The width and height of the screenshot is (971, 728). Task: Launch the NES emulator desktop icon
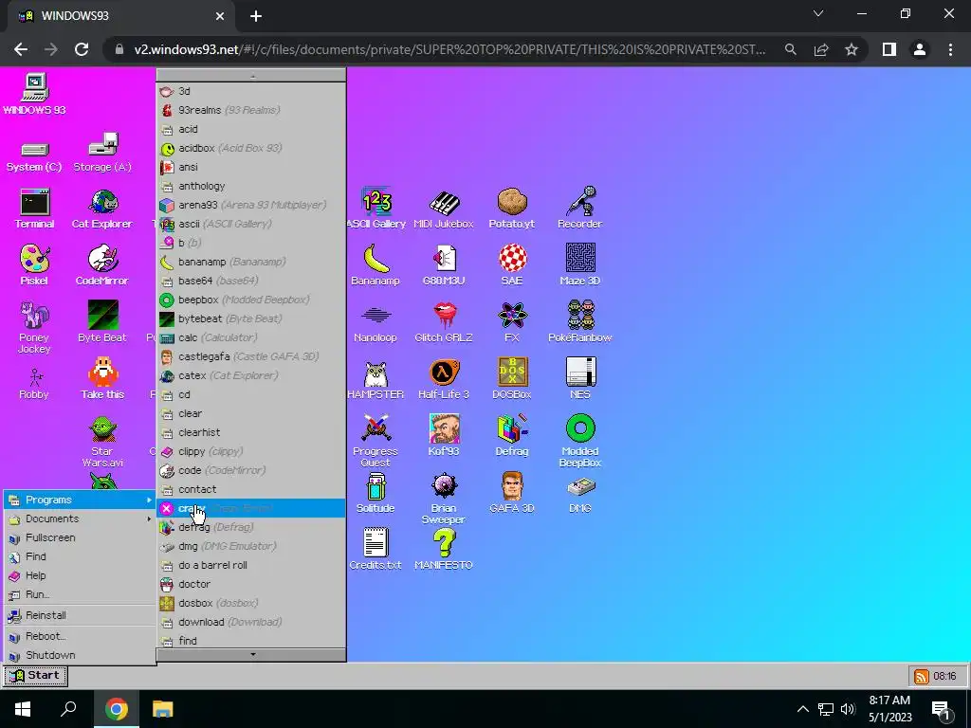coord(580,379)
